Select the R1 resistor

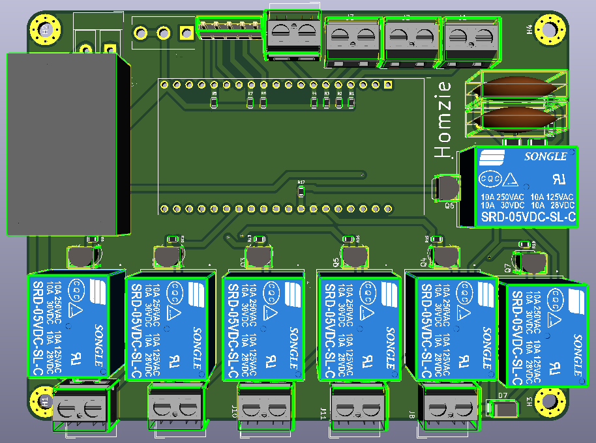[x=351, y=102]
